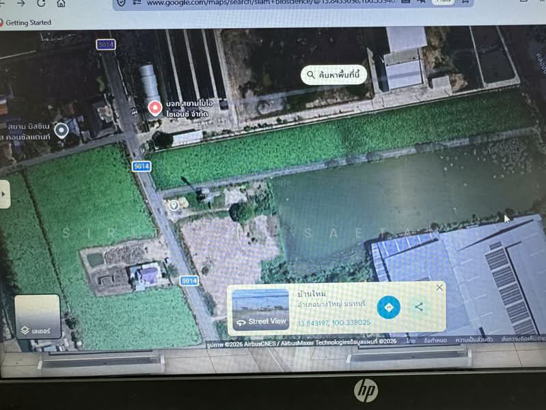
Task: Open the ความเป็นส่วนตัว privacy footer link
Action: 474,340
